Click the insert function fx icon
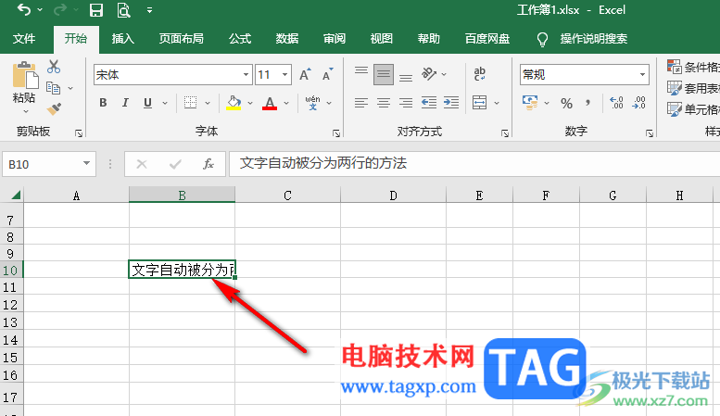The width and height of the screenshot is (720, 416). 208,164
